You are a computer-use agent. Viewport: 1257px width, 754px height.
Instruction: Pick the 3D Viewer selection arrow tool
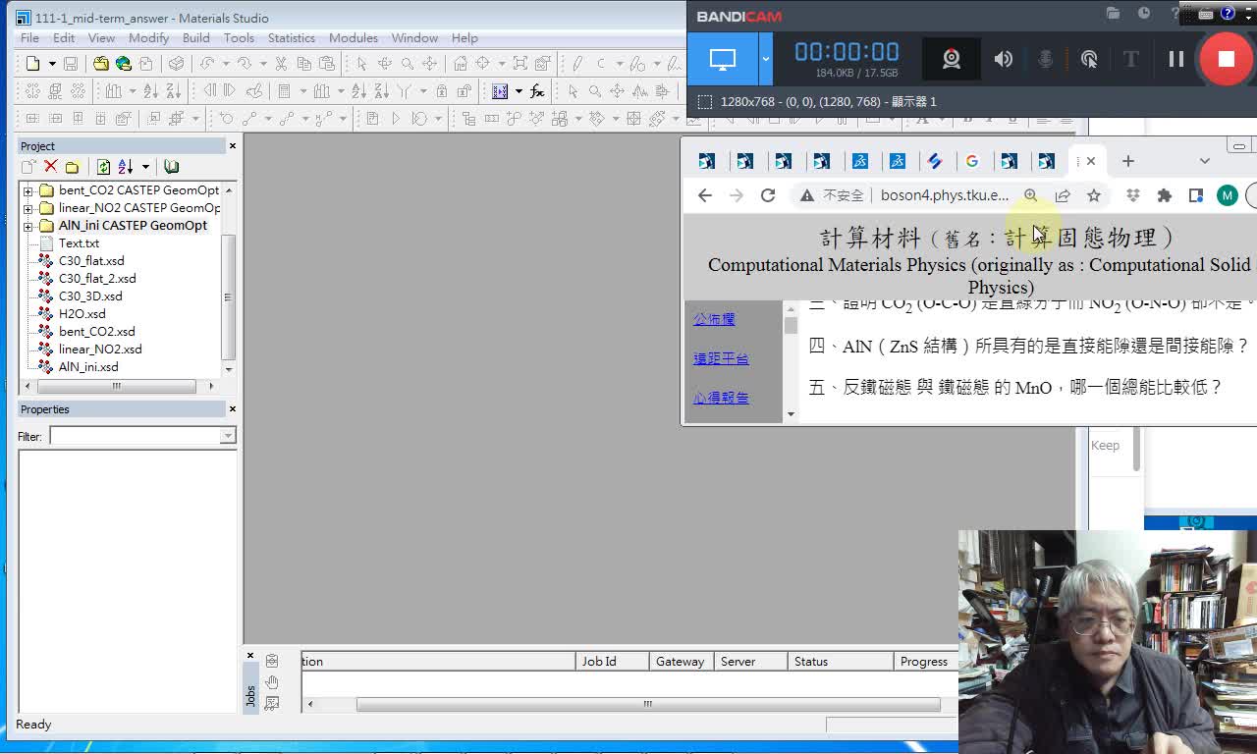[361, 64]
